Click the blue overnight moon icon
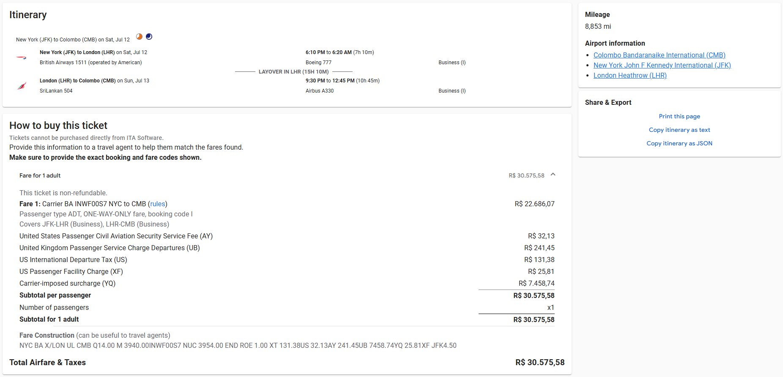Image resolution: width=783 pixels, height=377 pixels. coord(149,37)
